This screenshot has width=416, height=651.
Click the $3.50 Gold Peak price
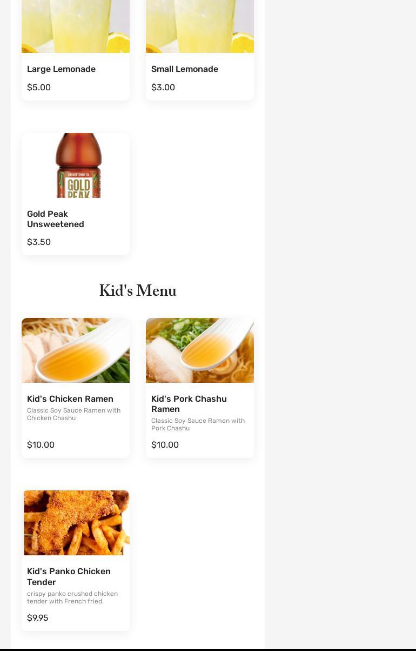point(39,242)
